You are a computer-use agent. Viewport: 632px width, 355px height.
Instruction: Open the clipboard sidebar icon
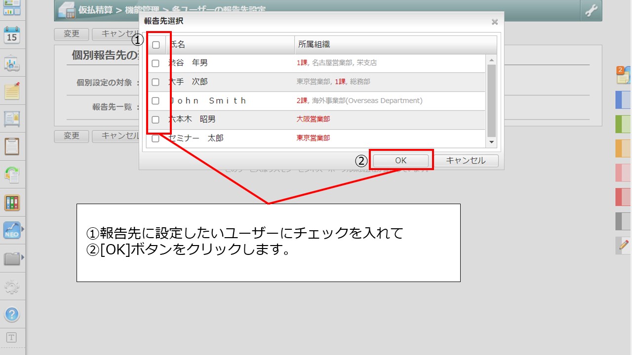pyautogui.click(x=12, y=146)
